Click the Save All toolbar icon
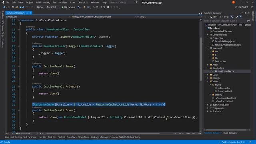 click(x=23, y=7)
